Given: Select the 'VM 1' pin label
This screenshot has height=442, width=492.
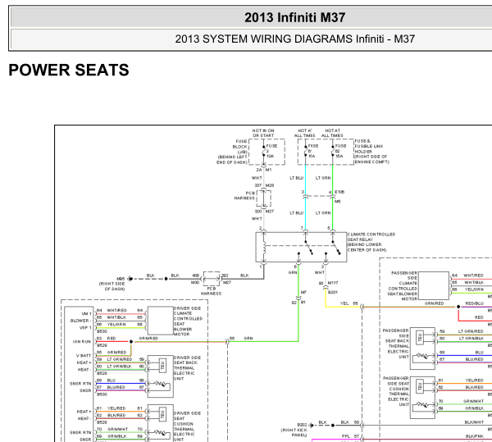Looking at the screenshot, I should 86,314.
